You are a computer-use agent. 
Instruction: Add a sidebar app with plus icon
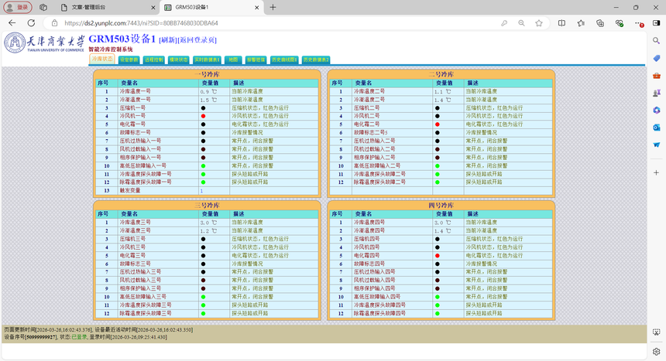(656, 172)
